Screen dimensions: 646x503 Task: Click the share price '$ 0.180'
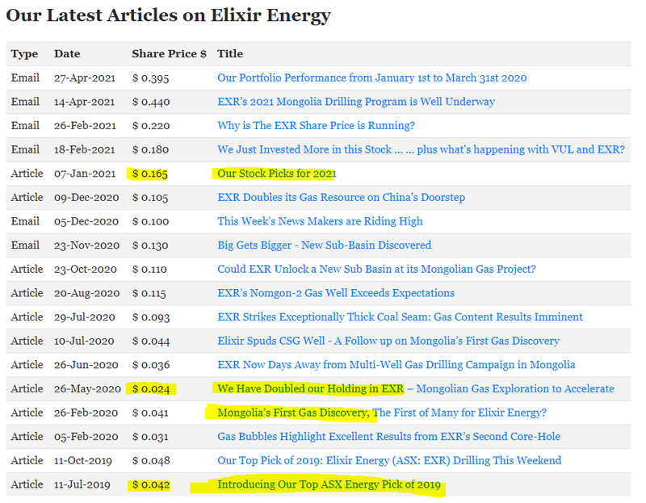click(150, 149)
